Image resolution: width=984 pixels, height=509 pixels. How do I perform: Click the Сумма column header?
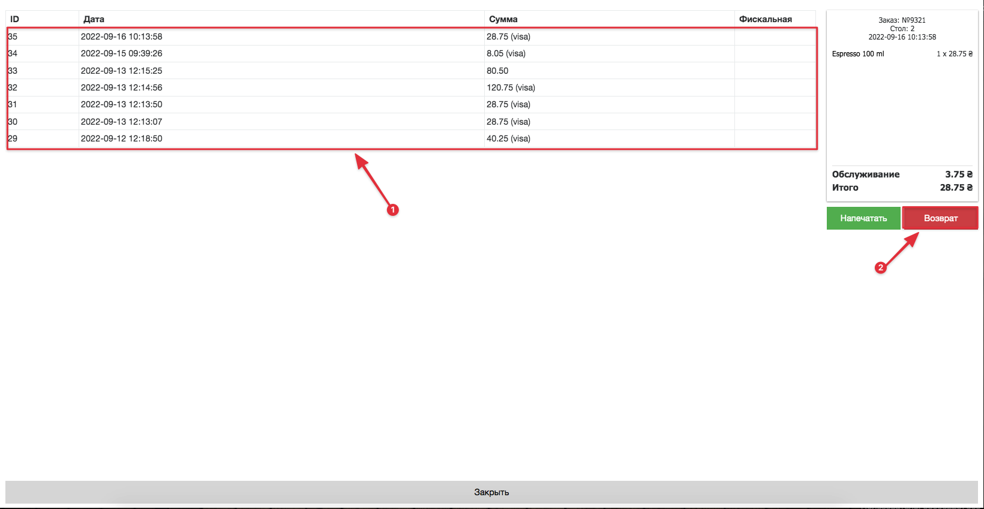coord(503,19)
